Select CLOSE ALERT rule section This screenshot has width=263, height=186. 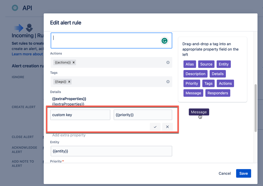click(x=23, y=137)
